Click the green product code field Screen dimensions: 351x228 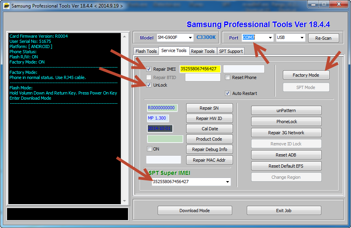[x=165, y=139]
